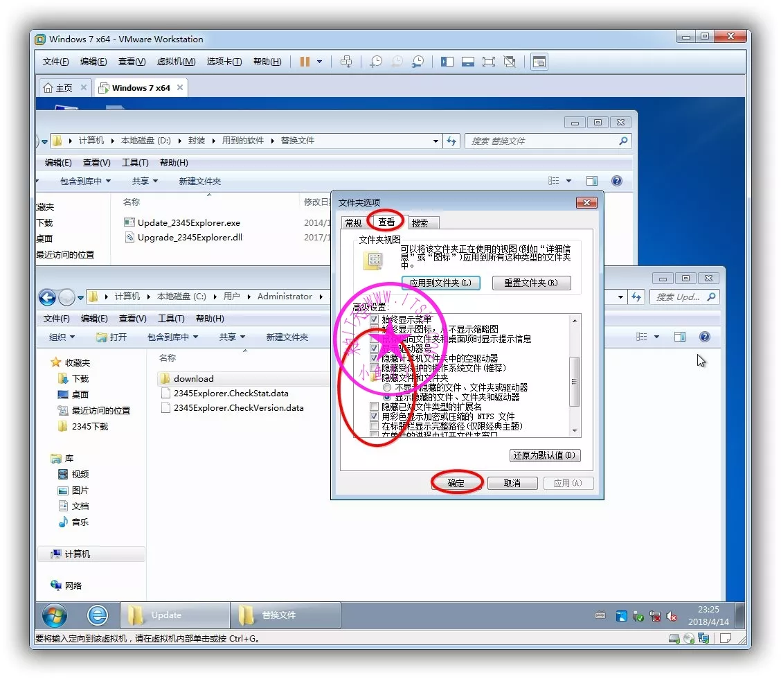Open the '组织' dropdown menu
The height and width of the screenshot is (679, 781).
click(62, 337)
